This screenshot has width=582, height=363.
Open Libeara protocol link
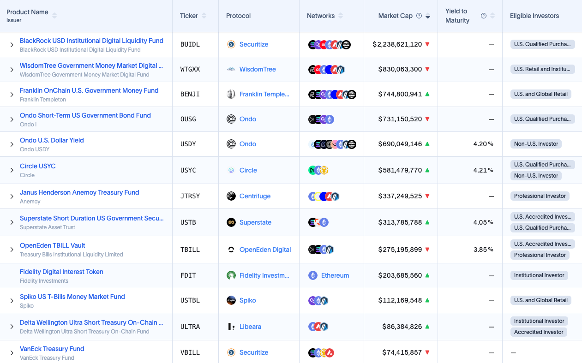(250, 327)
